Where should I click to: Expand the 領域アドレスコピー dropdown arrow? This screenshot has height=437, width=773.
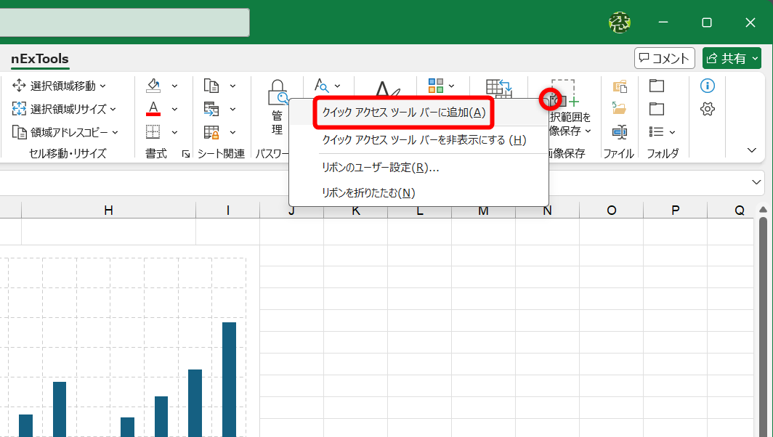point(116,133)
